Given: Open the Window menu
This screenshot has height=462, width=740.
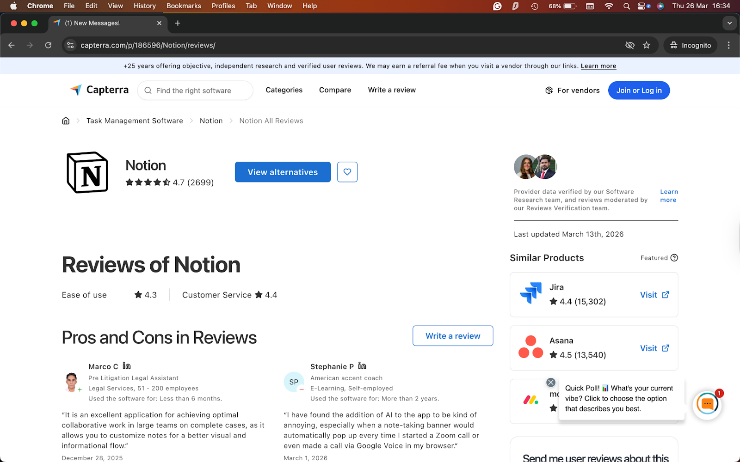Looking at the screenshot, I should coord(279,6).
